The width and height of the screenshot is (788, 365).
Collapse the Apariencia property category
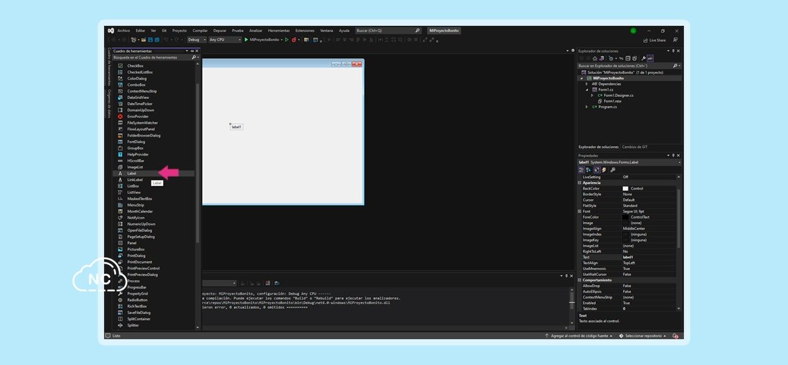tap(580, 182)
